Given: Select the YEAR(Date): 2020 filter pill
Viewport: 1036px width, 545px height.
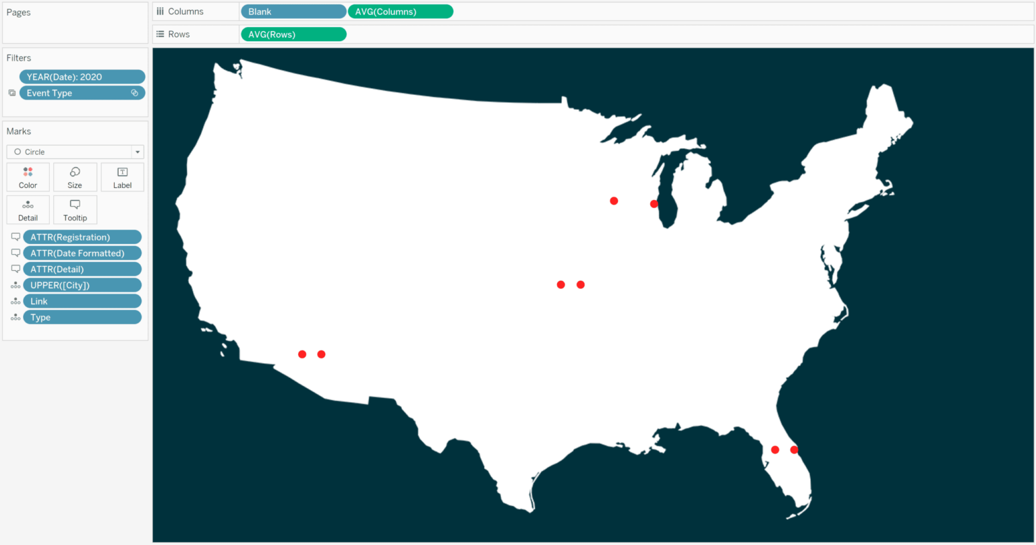Looking at the screenshot, I should coord(81,76).
